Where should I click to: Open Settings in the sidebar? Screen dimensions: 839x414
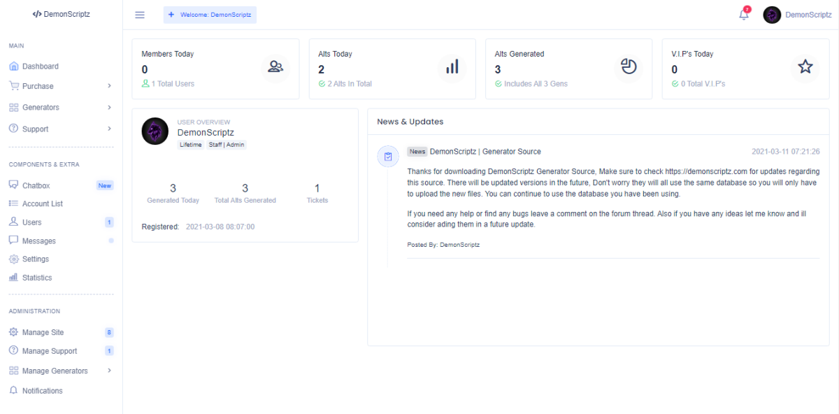click(36, 259)
